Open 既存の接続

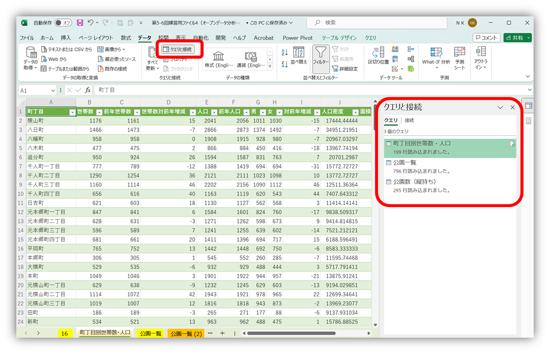[113, 69]
